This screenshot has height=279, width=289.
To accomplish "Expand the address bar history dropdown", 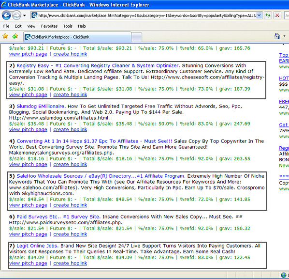I will (259, 15).
